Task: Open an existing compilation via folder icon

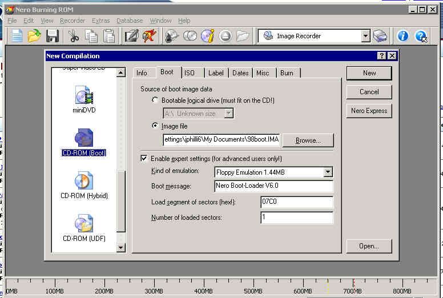Action: (34, 36)
